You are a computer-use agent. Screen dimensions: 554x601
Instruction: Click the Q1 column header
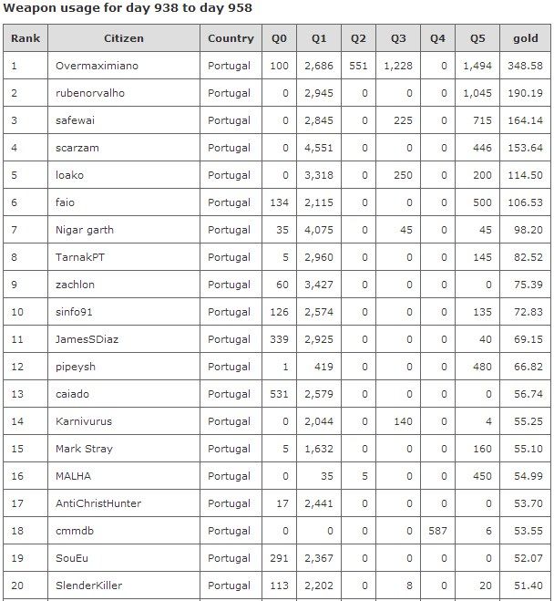point(319,38)
